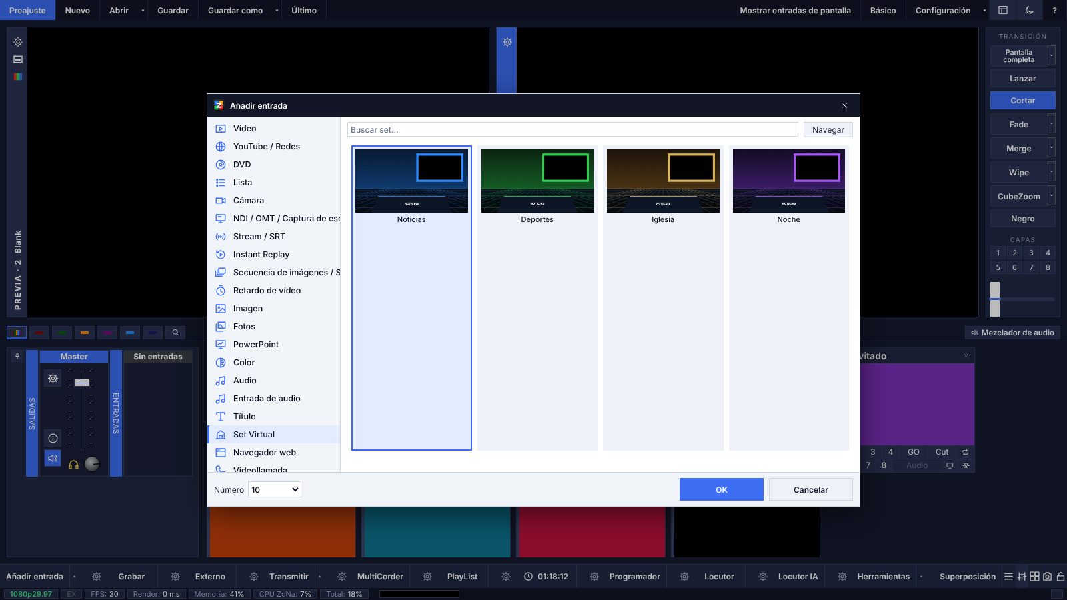The height and width of the screenshot is (600, 1067).
Task: Expand Guardar como dropdown arrow
Action: (277, 11)
